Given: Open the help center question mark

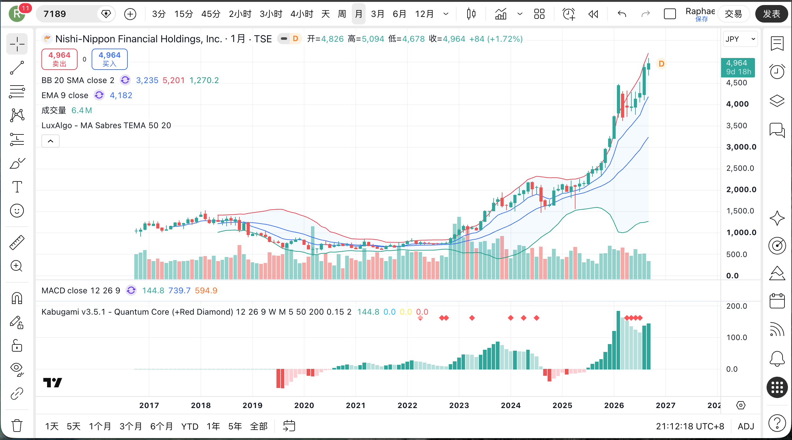Looking at the screenshot, I should point(777,423).
